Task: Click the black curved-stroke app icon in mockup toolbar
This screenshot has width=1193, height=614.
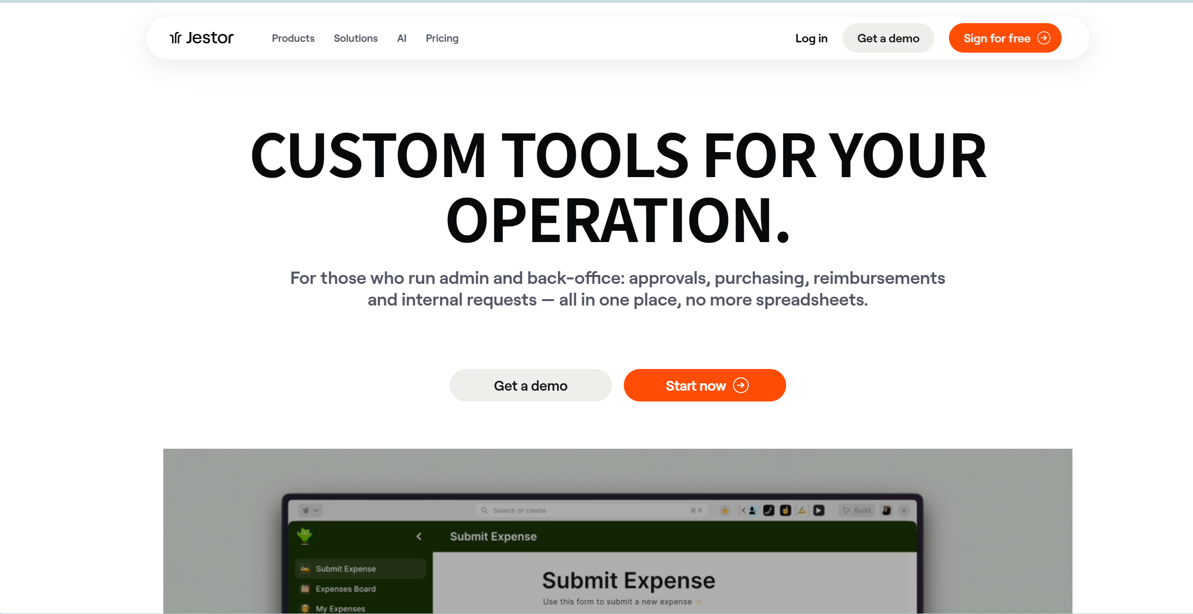Action: 769,510
